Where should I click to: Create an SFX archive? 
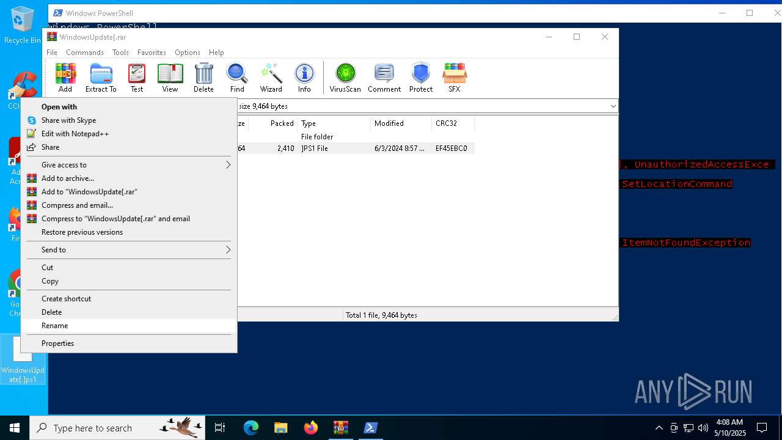455,78
